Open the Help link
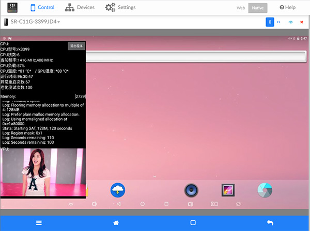 pyautogui.click(x=287, y=8)
